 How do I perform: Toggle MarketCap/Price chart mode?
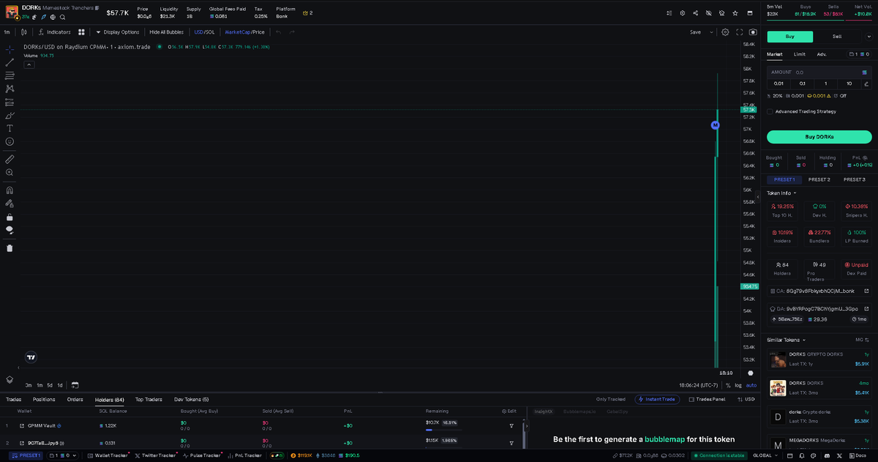[244, 32]
